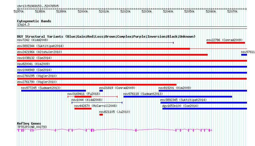Click the 52030k ruler tick label
The height and width of the screenshot is (146, 255).
(x=147, y=11)
